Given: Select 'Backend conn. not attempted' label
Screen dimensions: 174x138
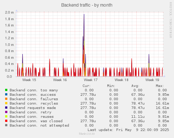Looking at the screenshot, I should (39, 126).
